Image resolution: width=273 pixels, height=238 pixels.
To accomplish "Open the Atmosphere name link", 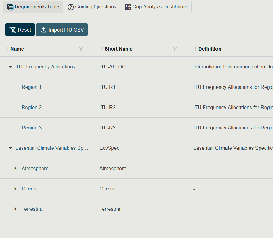I will coord(35,168).
